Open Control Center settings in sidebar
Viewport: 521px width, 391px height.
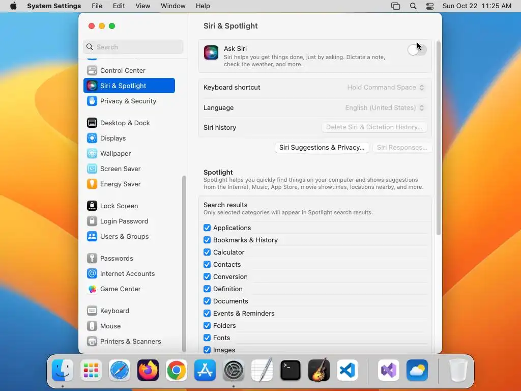click(x=129, y=70)
